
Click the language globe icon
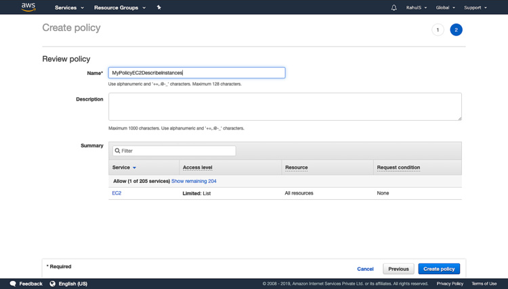pos(52,284)
